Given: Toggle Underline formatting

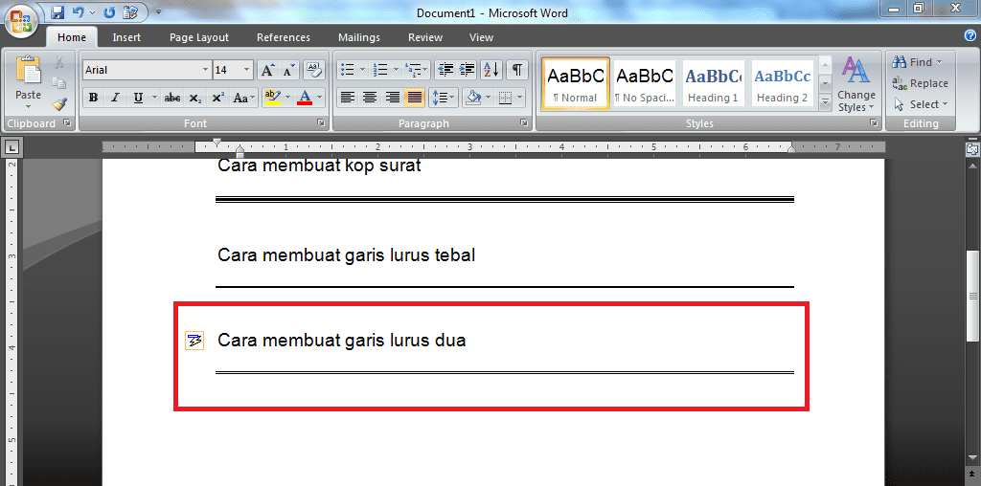Looking at the screenshot, I should click(138, 98).
